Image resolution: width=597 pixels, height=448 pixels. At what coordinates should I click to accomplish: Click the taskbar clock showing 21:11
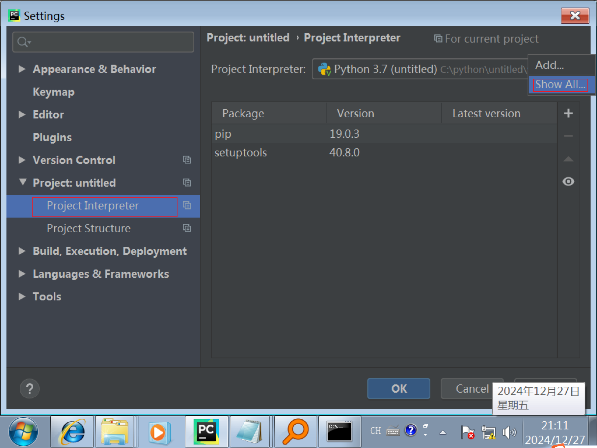click(555, 432)
